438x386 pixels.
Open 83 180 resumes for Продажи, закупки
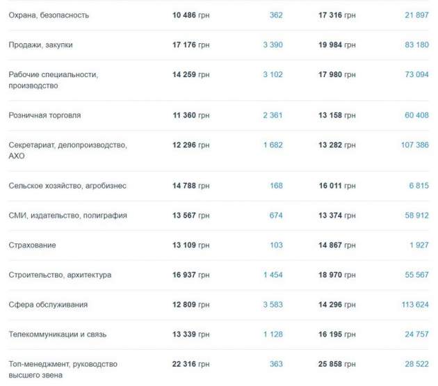[416, 45]
